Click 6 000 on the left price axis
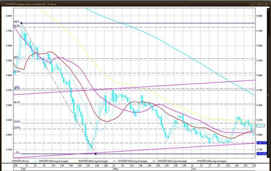The image size is (271, 171). [x=9, y=16]
